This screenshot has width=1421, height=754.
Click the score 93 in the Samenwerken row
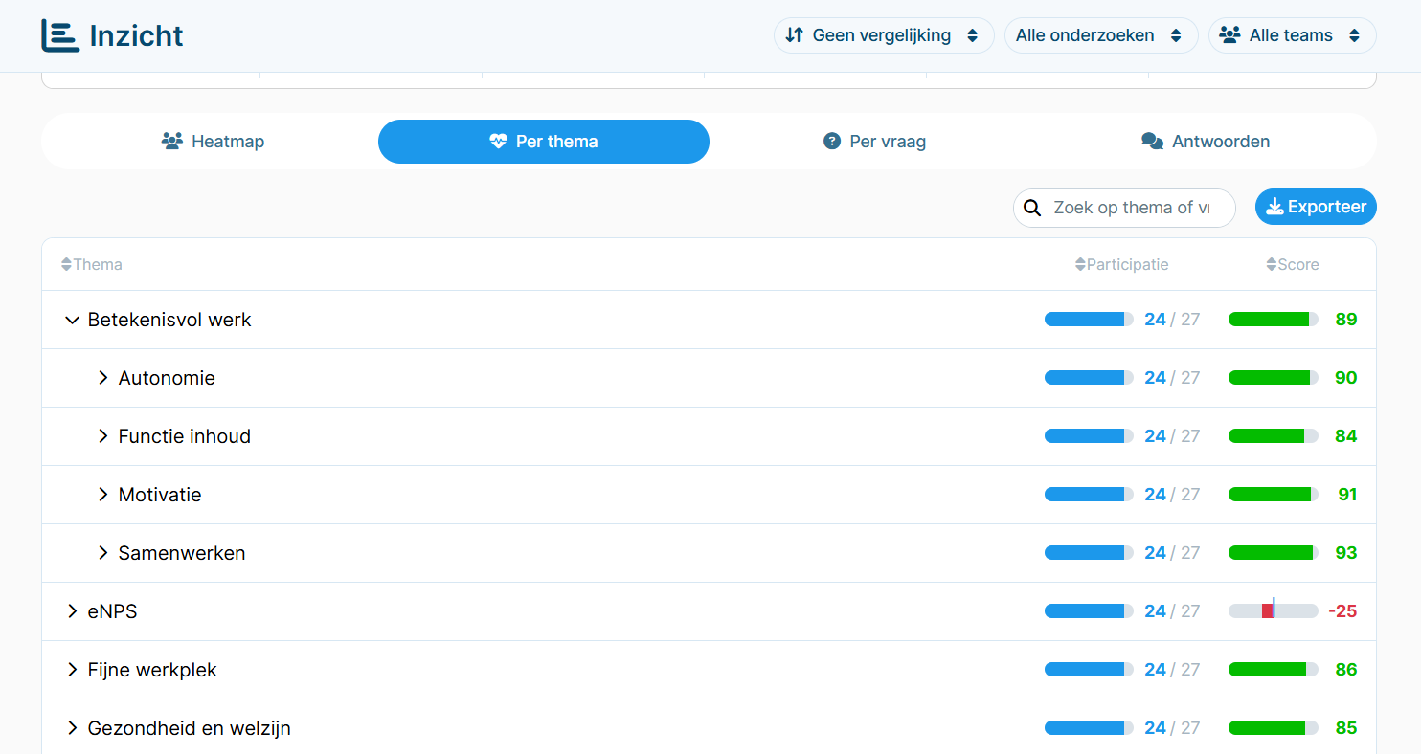[1346, 553]
